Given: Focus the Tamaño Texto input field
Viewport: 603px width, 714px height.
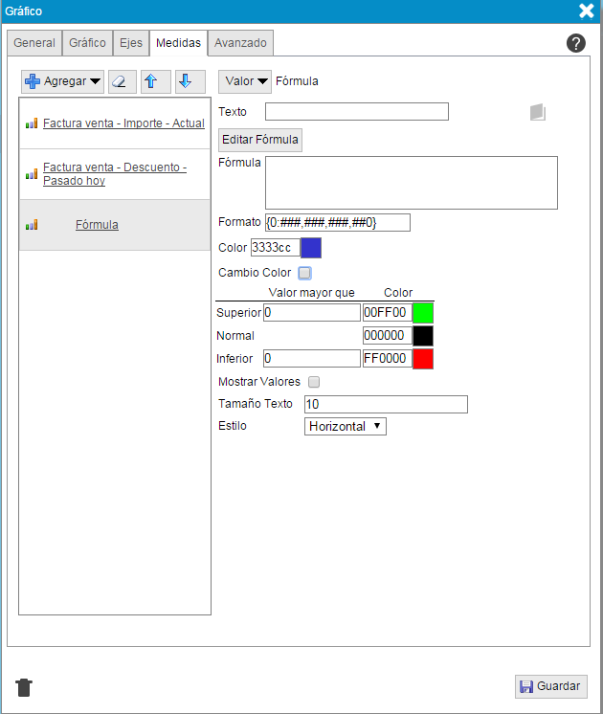Looking at the screenshot, I should [385, 404].
